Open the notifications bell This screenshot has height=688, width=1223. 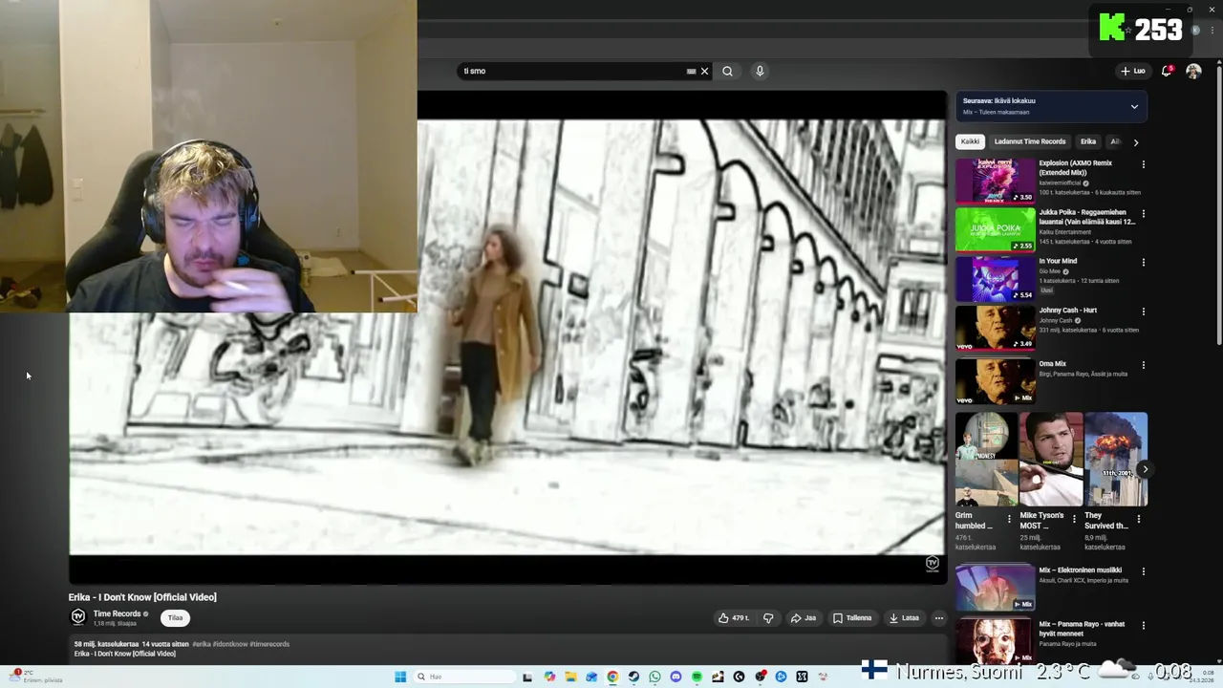(1167, 71)
